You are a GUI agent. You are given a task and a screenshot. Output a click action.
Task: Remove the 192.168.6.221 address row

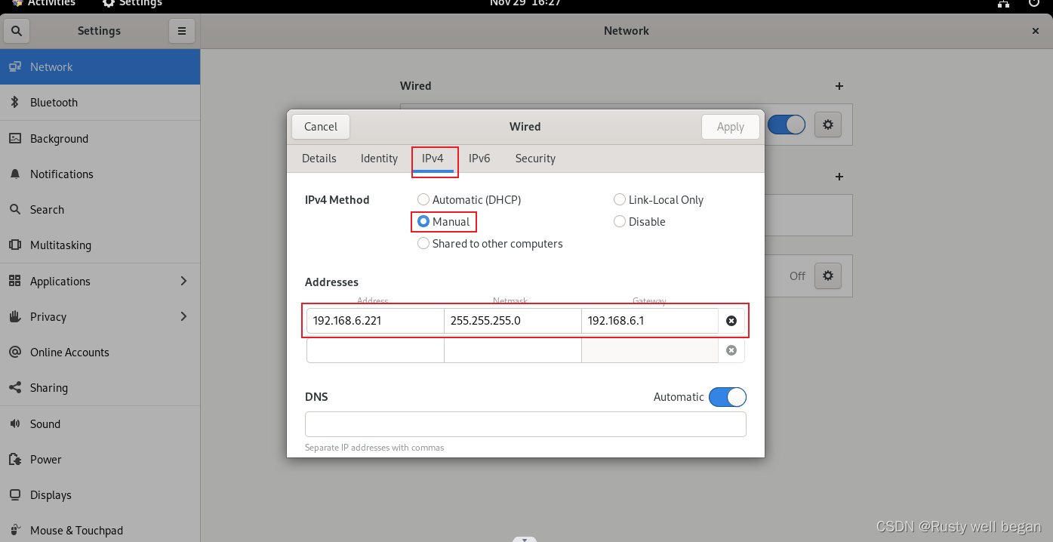tap(731, 321)
